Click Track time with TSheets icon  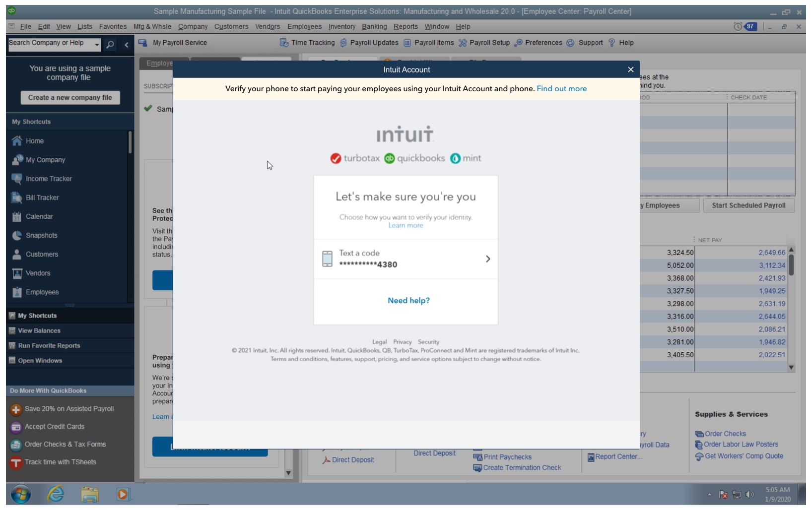coord(16,463)
